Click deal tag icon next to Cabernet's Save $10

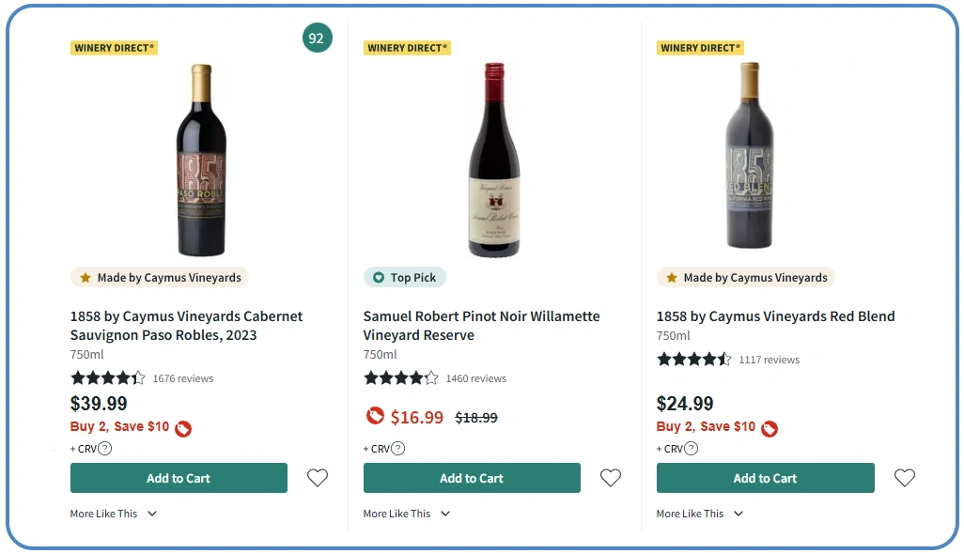pos(183,428)
